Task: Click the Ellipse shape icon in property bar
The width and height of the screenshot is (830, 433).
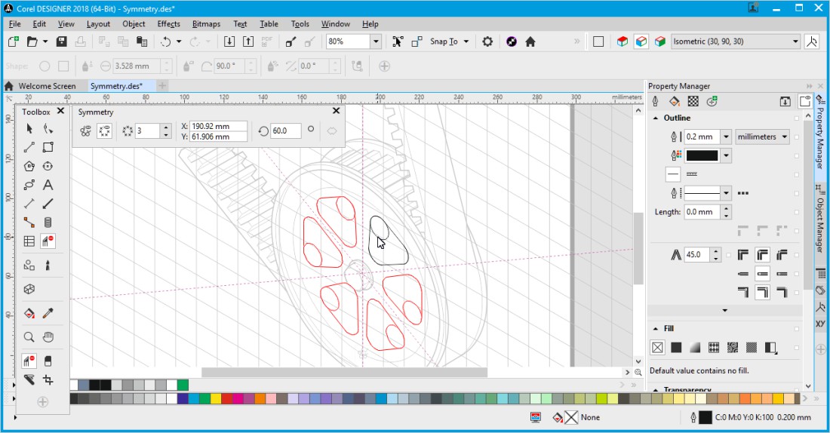Action: [x=45, y=66]
